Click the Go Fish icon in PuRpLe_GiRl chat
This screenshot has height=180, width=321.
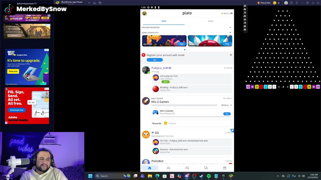pyautogui.click(x=156, y=77)
